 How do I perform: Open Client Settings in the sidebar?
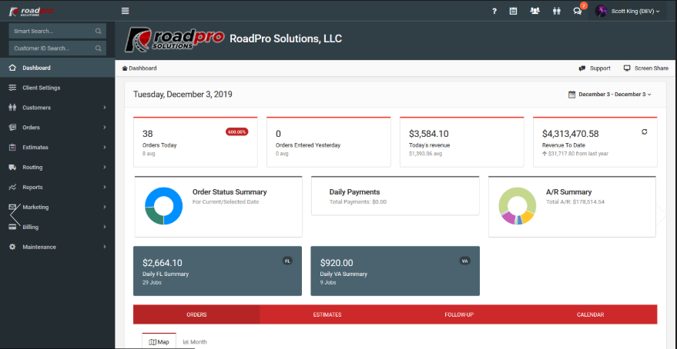[x=58, y=88]
